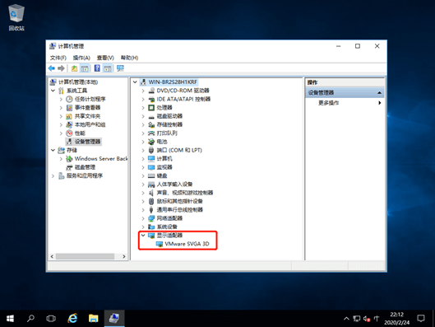Screen dimensions: 435x327
Task: Collapse the 系统工具 tree node
Action: [53, 91]
